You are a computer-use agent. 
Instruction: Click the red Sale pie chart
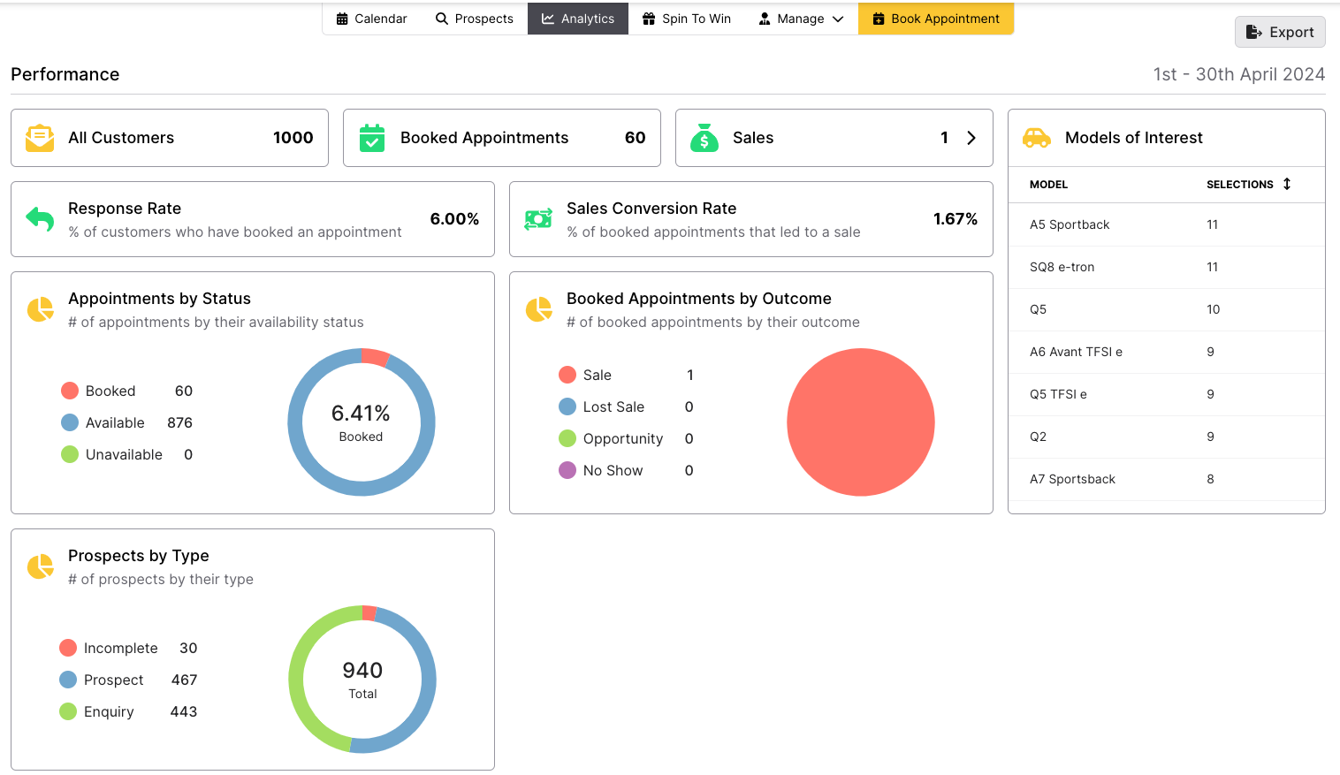point(861,422)
